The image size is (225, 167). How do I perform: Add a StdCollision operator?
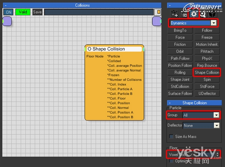pos(180,86)
